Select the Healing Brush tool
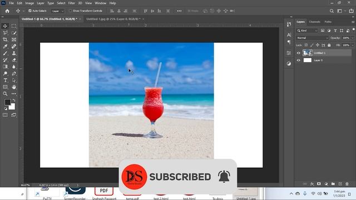 [14, 47]
